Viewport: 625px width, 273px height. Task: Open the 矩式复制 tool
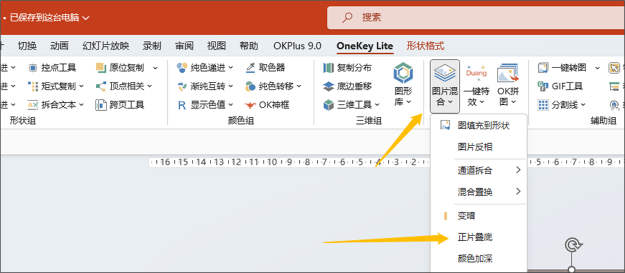click(x=56, y=86)
